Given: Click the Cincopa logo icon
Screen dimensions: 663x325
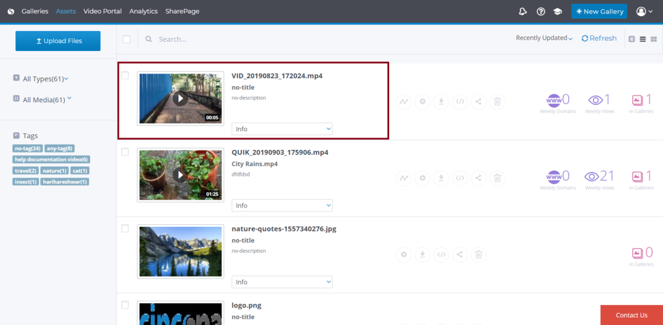Looking at the screenshot, I should tap(11, 12).
